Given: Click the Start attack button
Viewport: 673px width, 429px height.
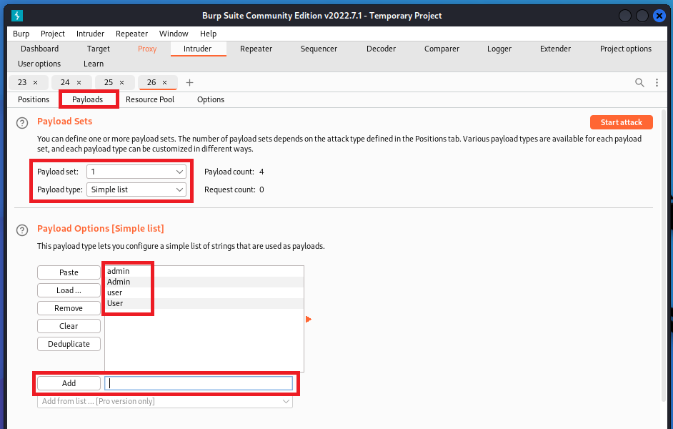Looking at the screenshot, I should pos(622,122).
